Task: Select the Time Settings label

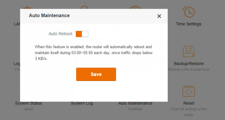Action: coord(189,24)
